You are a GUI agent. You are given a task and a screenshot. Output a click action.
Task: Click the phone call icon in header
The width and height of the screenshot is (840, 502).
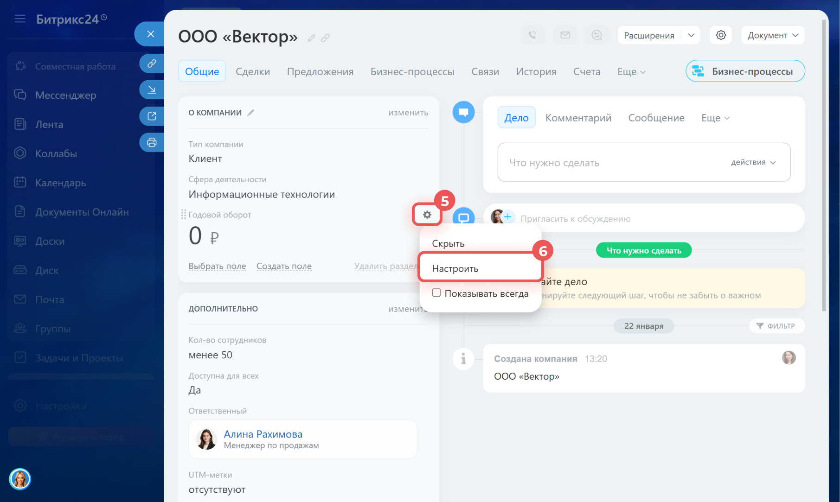coord(532,35)
